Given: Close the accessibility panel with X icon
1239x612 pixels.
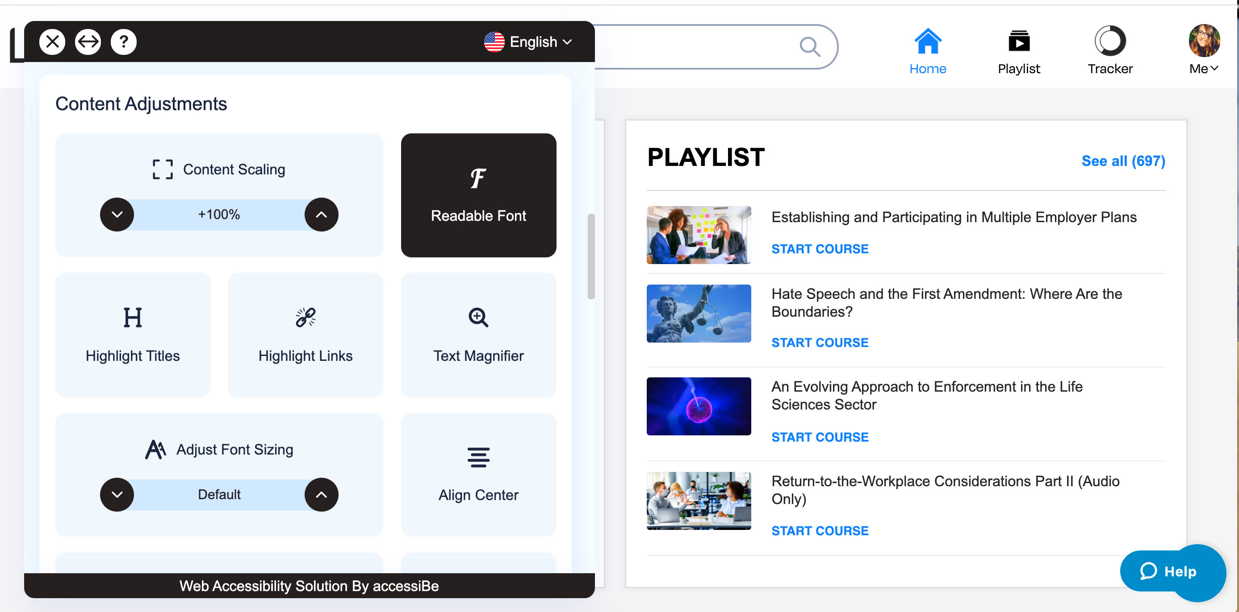Looking at the screenshot, I should tap(52, 42).
